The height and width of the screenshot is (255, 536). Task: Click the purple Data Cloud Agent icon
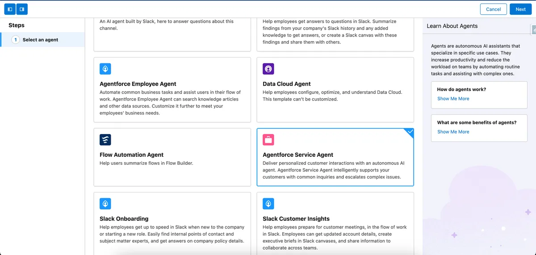click(x=268, y=69)
